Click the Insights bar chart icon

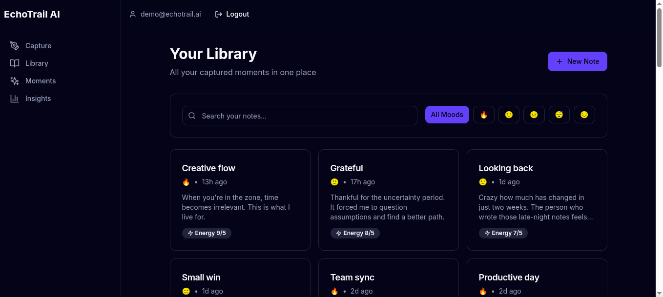point(15,99)
